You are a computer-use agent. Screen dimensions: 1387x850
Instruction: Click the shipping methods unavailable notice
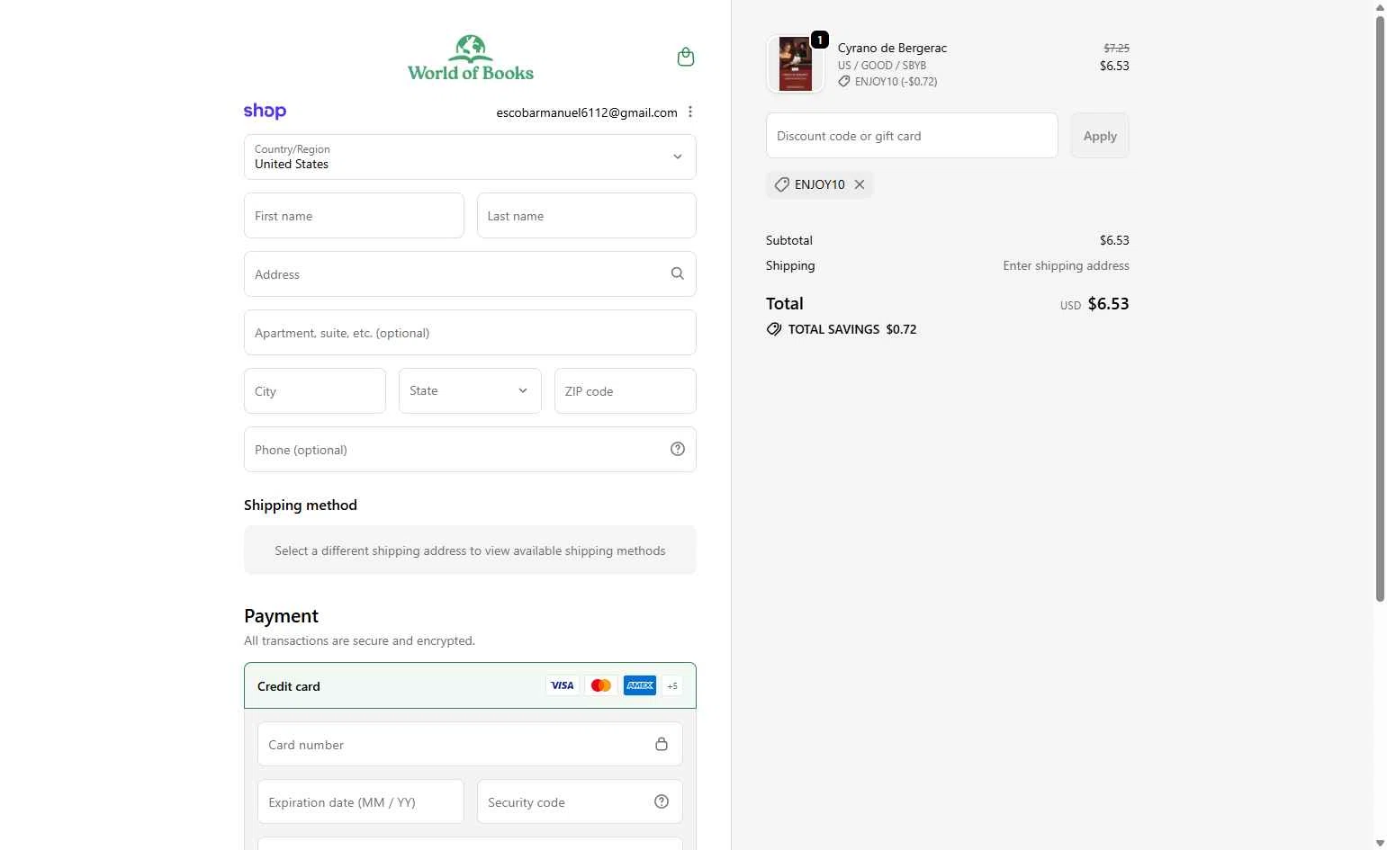point(470,550)
